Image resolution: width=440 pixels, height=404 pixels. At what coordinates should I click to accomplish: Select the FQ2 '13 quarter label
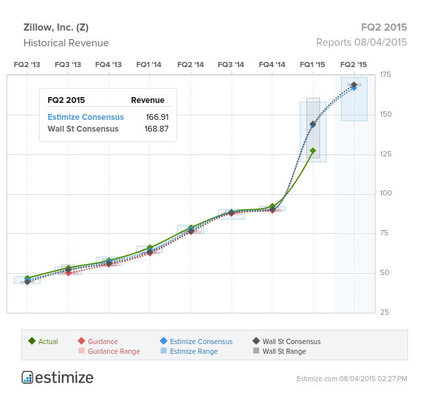(x=27, y=65)
